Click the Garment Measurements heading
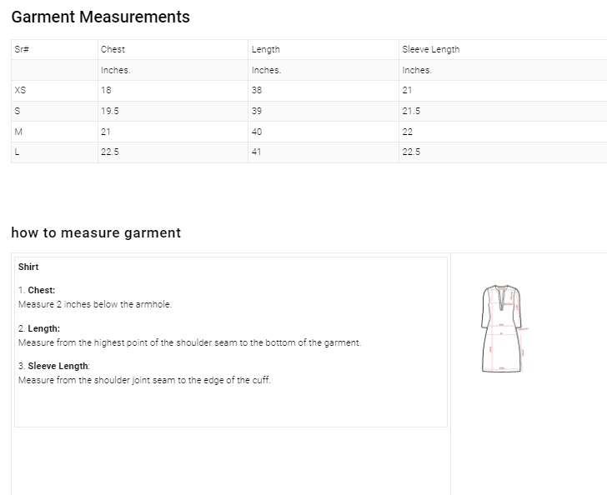 pyautogui.click(x=100, y=17)
